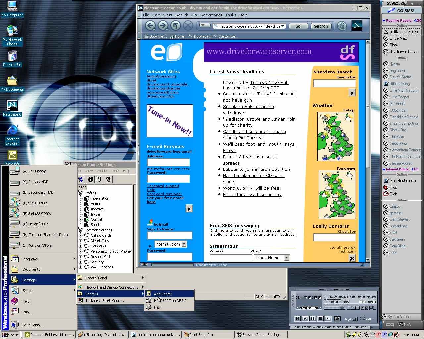
Task: Open the Bookmarks menu in Netscape
Action: tap(211, 15)
